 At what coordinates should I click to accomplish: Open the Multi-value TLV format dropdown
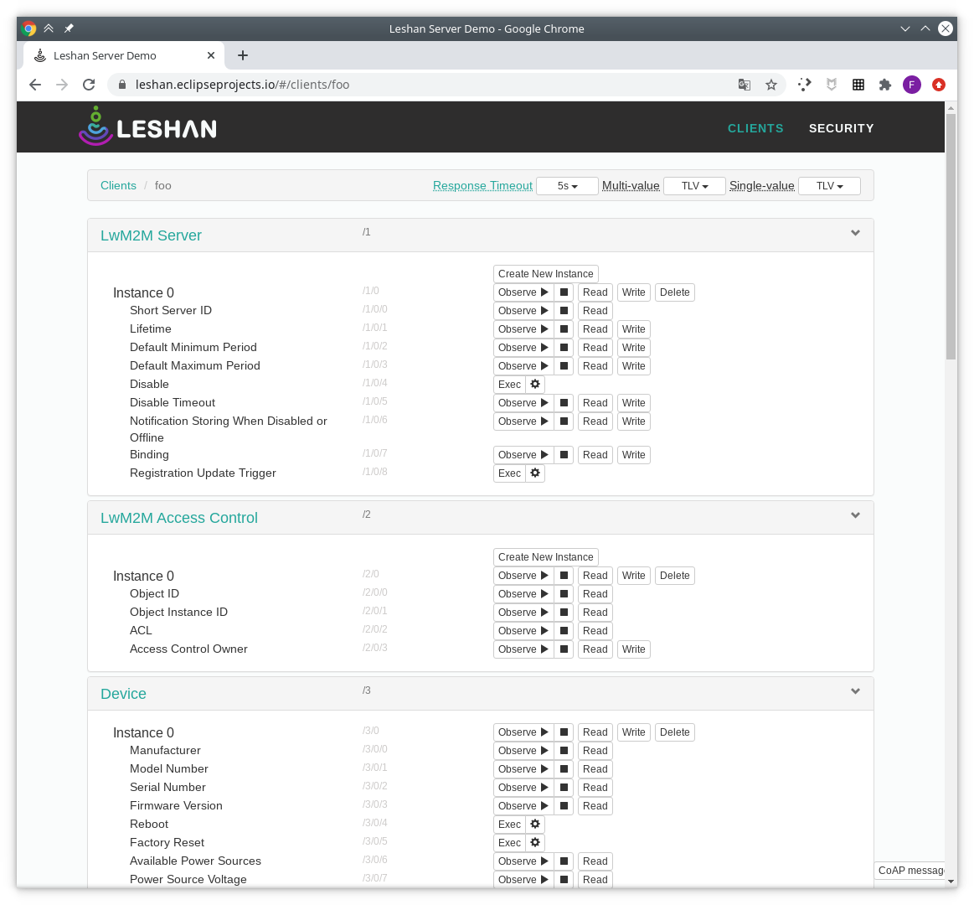[694, 186]
